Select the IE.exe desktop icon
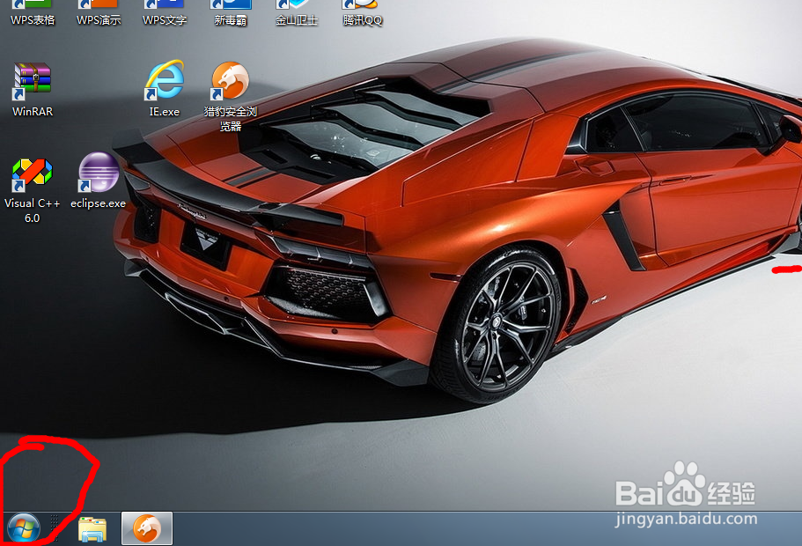This screenshot has height=546, width=802. [164, 89]
